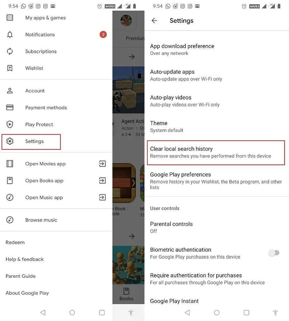The height and width of the screenshot is (321, 289).
Task: Tap the Account person icon
Action: coord(10,91)
